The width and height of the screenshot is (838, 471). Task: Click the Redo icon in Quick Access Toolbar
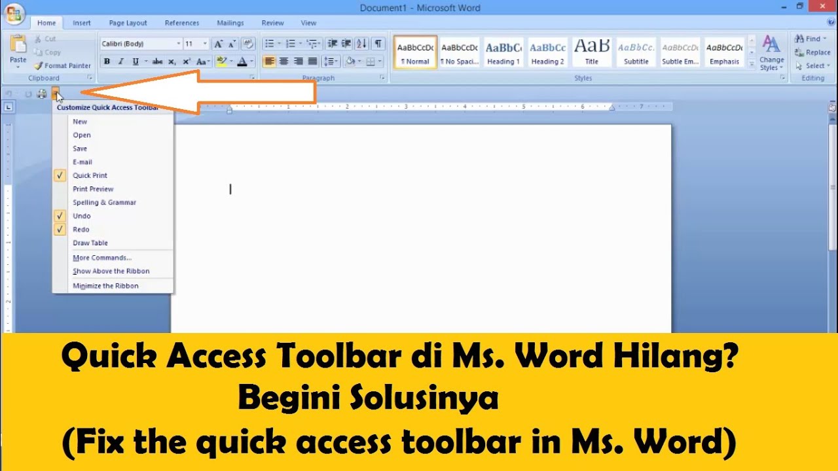pyautogui.click(x=28, y=94)
